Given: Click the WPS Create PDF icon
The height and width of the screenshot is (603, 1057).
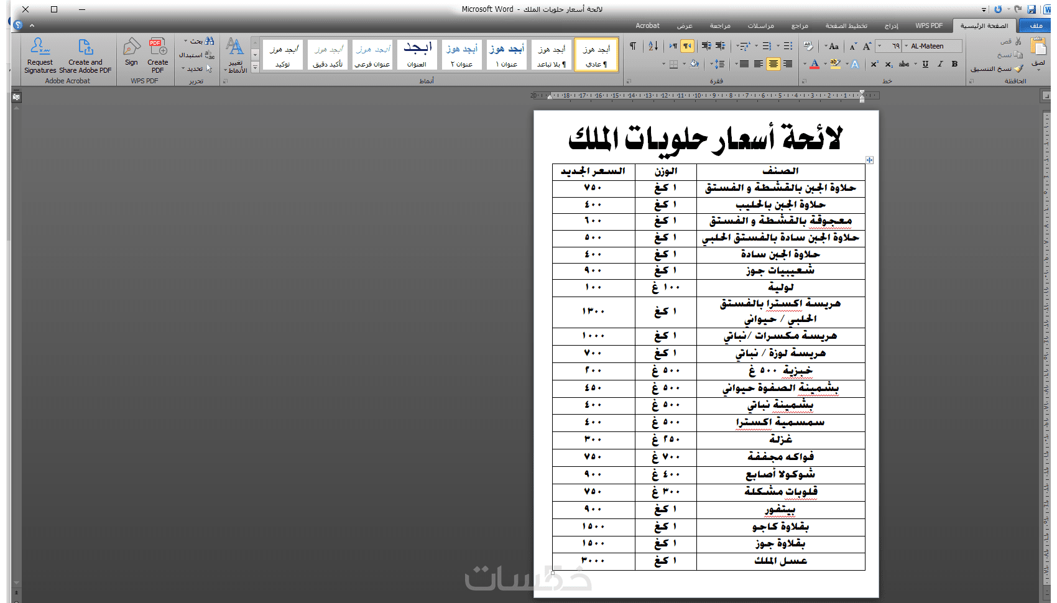Looking at the screenshot, I should 158,47.
